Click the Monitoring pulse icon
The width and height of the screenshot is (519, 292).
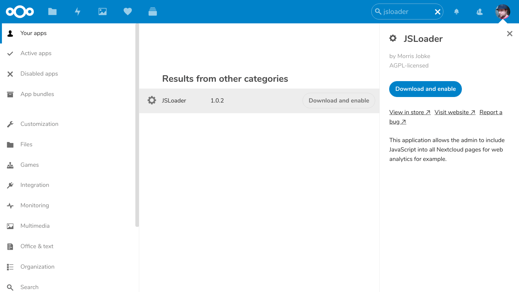[x=10, y=206]
